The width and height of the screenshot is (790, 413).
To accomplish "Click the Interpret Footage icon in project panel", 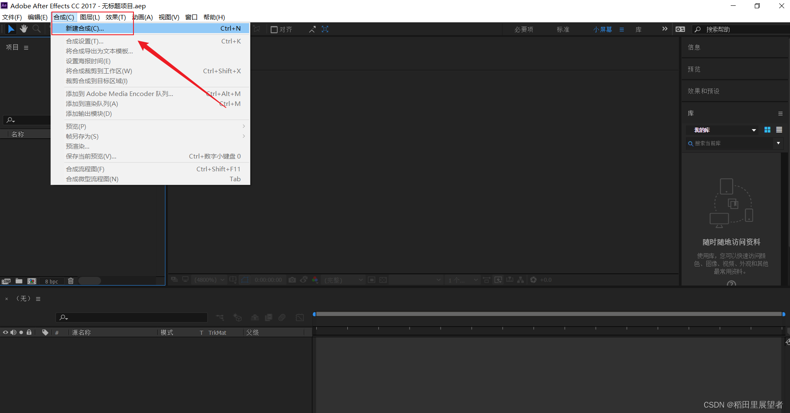I will (x=6, y=281).
